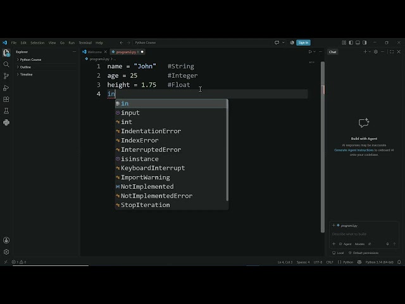Toggle the bottom panel
Viewport: 405px width, 304px height.
[x=358, y=42]
